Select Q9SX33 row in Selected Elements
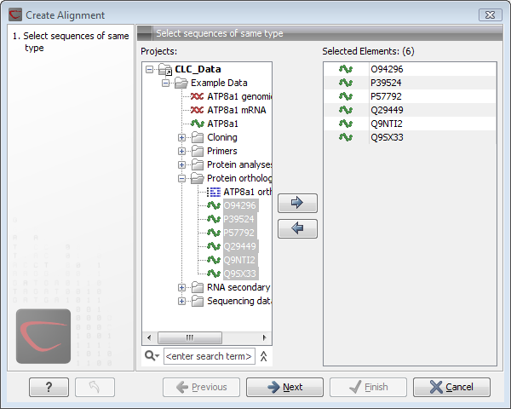Image resolution: width=511 pixels, height=409 pixels. [410, 137]
